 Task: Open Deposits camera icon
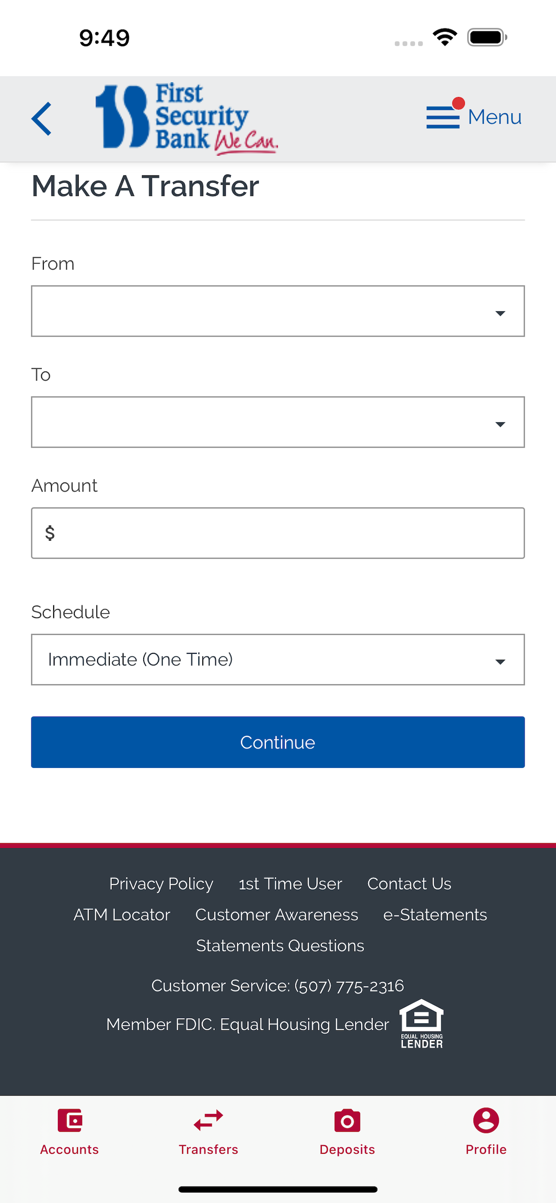pos(347,1120)
